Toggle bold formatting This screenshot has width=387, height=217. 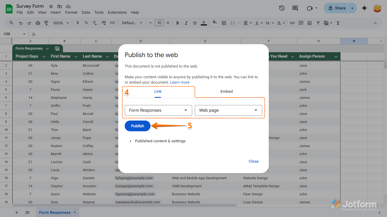pyautogui.click(x=177, y=23)
